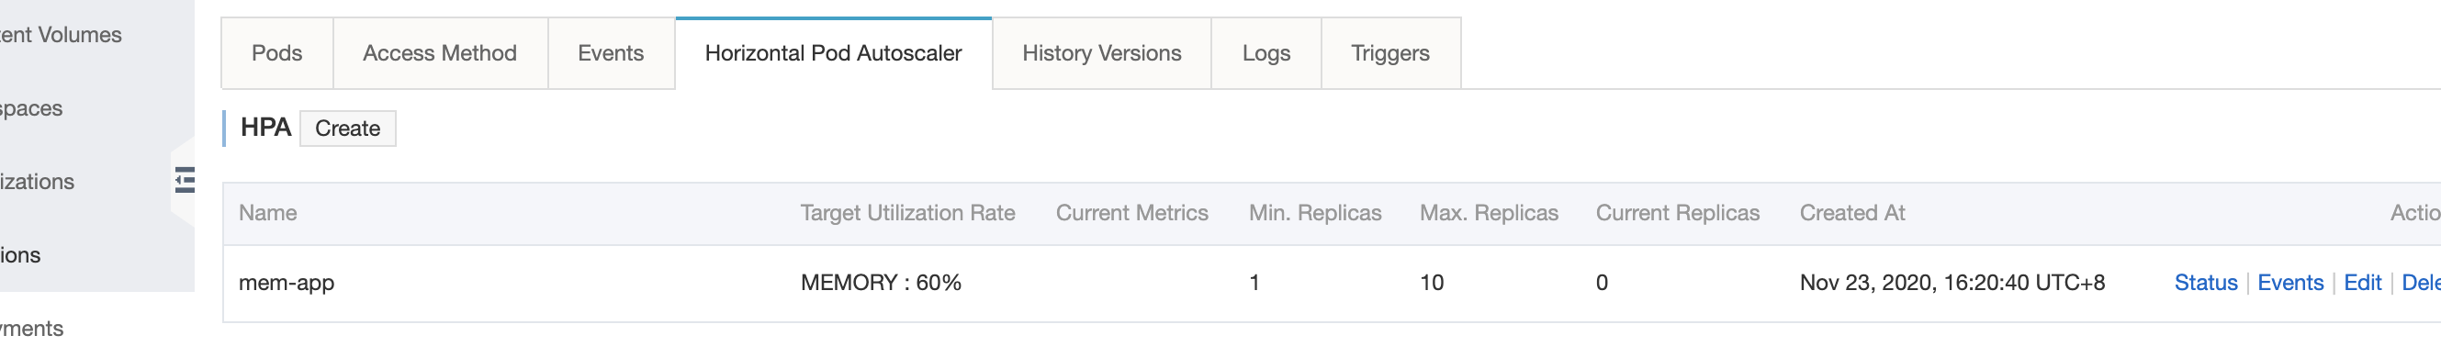The image size is (2441, 358).
Task: Open Namespaces in the sidebar
Action: pos(31,108)
